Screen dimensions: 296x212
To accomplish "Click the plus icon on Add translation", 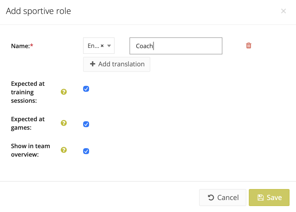I will tap(93, 64).
